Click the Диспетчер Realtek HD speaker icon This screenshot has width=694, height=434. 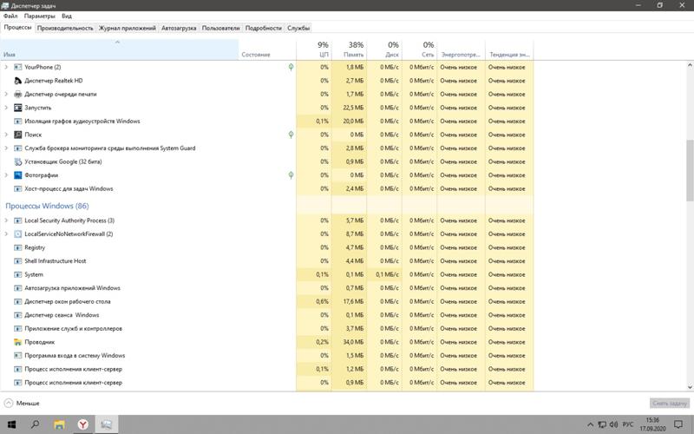coord(17,81)
